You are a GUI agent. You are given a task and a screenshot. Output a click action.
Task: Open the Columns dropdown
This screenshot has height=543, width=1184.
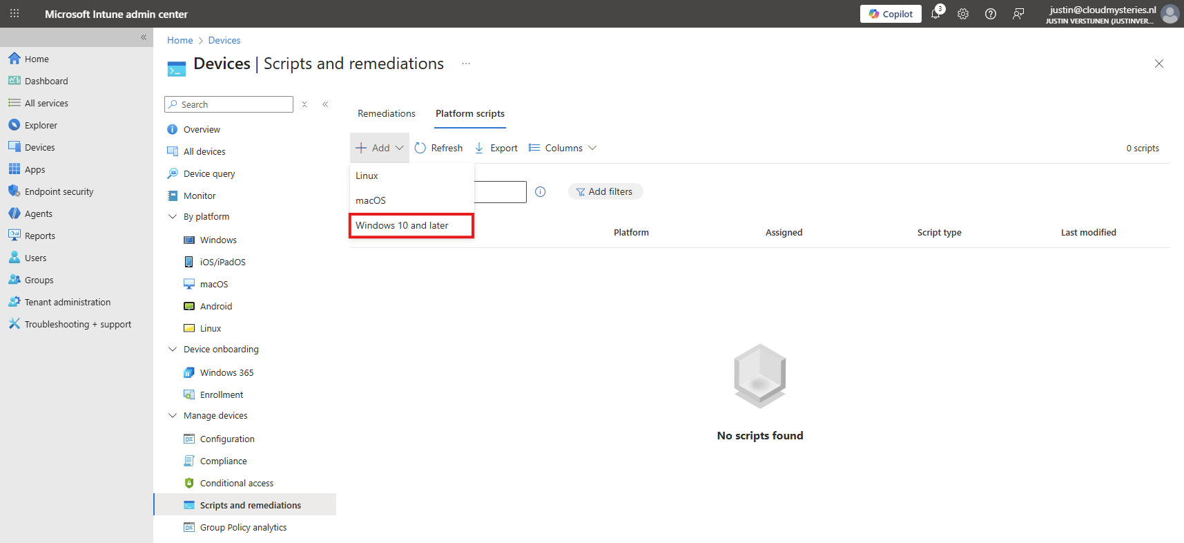tap(563, 148)
